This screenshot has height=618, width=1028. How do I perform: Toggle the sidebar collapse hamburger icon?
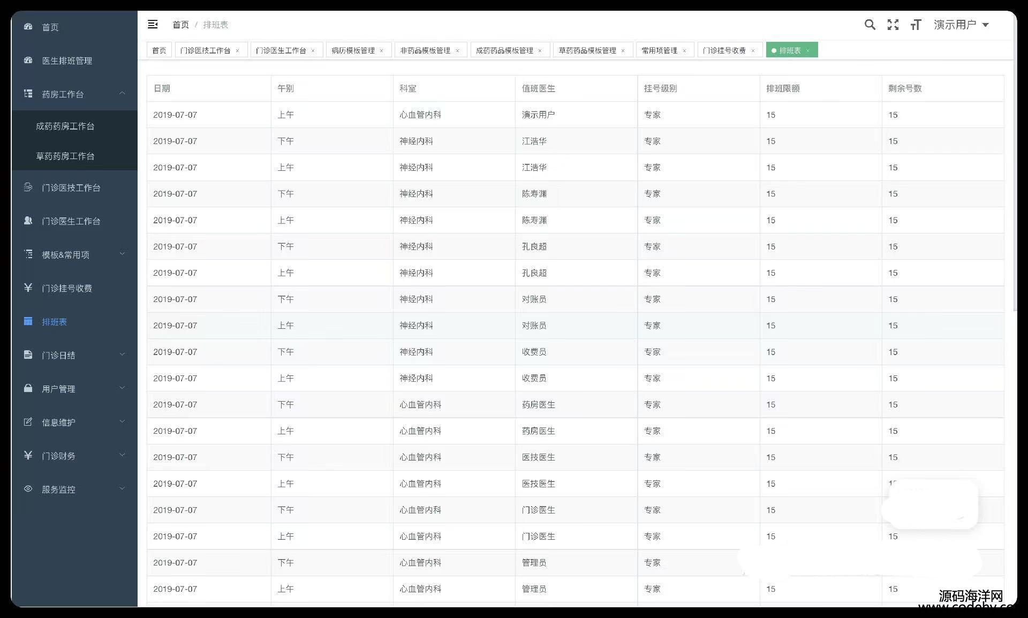pyautogui.click(x=153, y=24)
